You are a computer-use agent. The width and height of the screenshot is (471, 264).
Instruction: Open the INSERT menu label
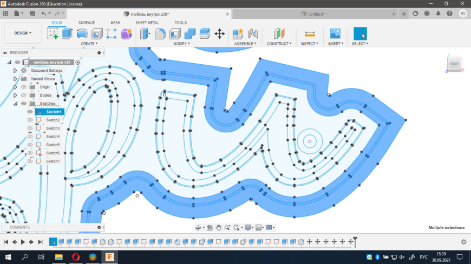[x=336, y=44]
